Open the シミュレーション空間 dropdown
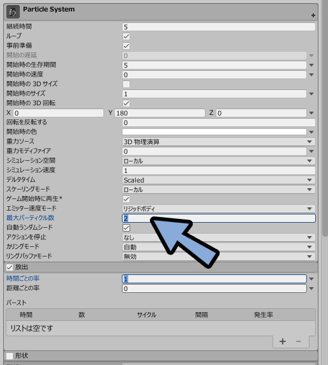 [219, 161]
